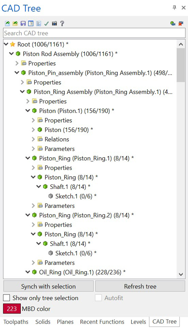Collapse the Oil_Ring (Oil_Ring.1) node

pos(28,272)
